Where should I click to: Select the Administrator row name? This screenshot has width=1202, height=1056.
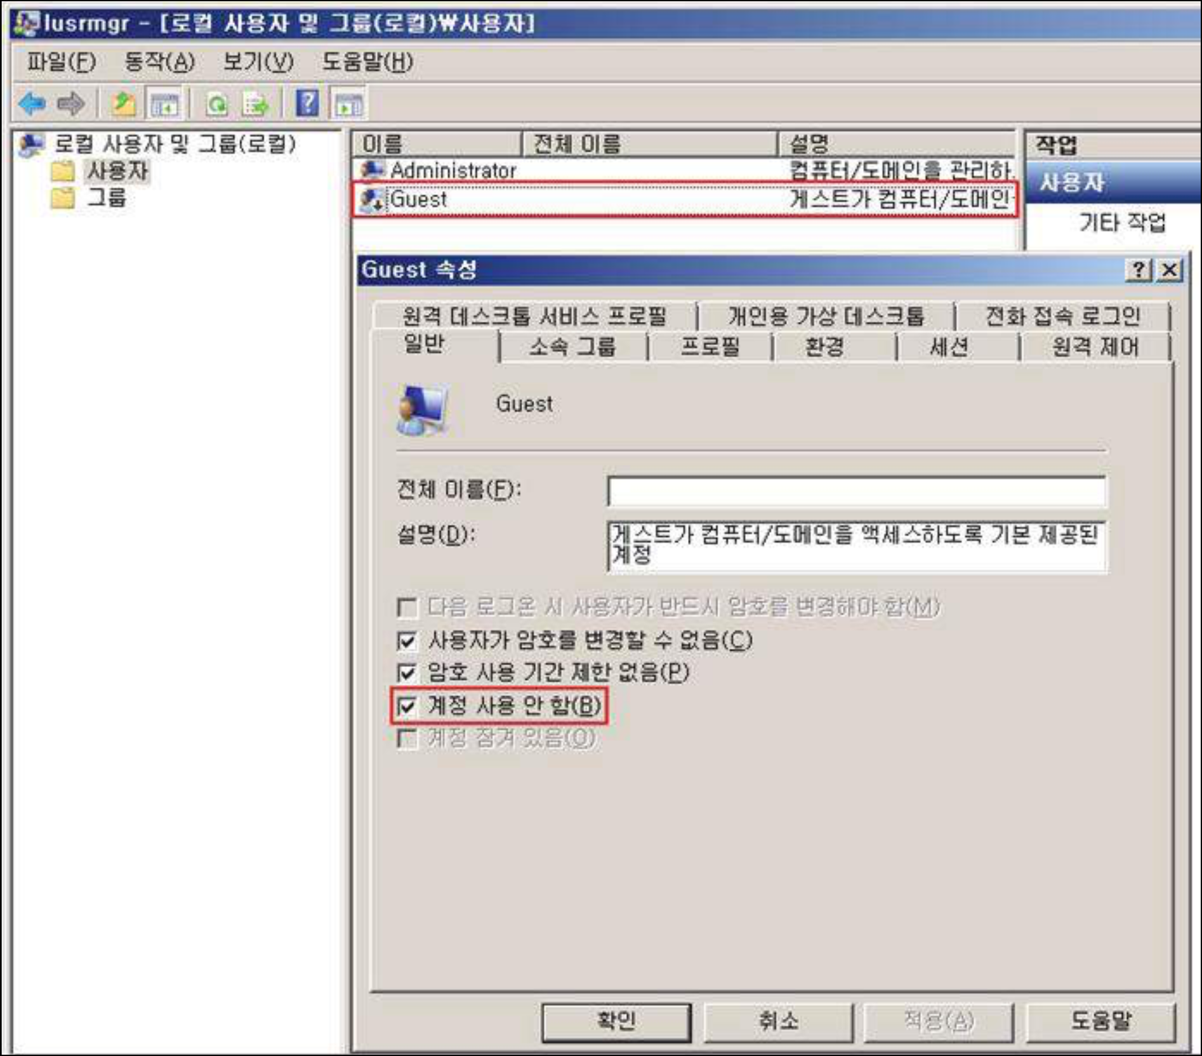point(453,171)
